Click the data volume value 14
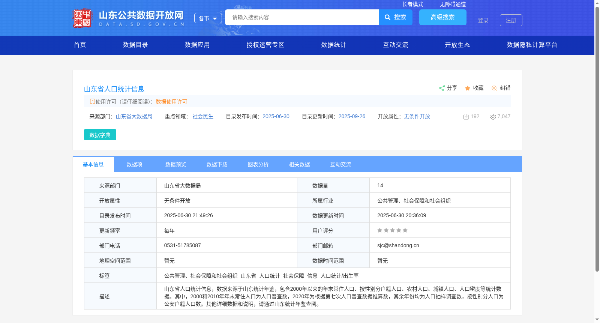600x323 pixels. (380, 185)
